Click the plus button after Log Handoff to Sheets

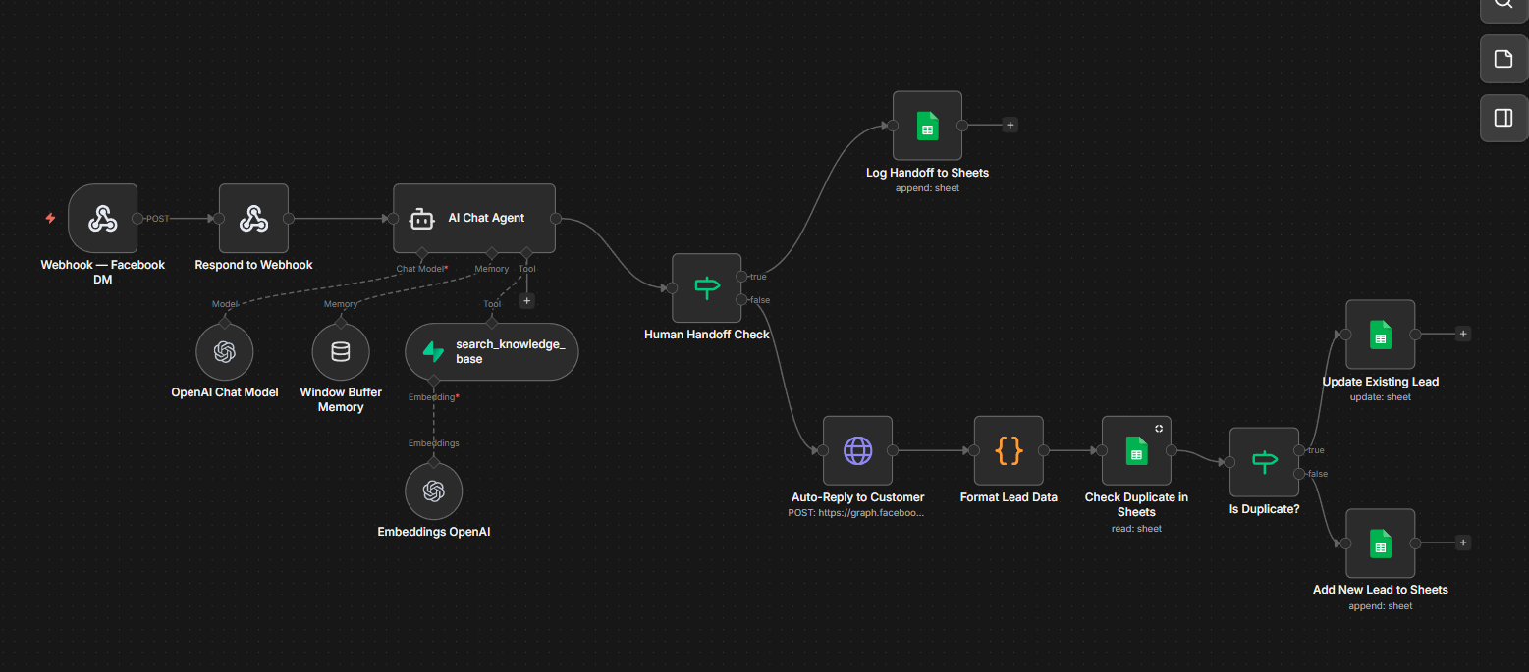pos(1010,125)
